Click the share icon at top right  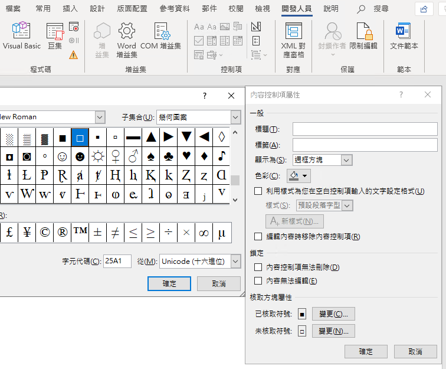point(424,9)
